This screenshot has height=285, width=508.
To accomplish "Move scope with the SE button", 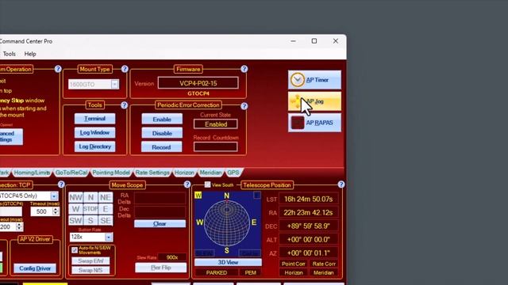I will tap(106, 220).
